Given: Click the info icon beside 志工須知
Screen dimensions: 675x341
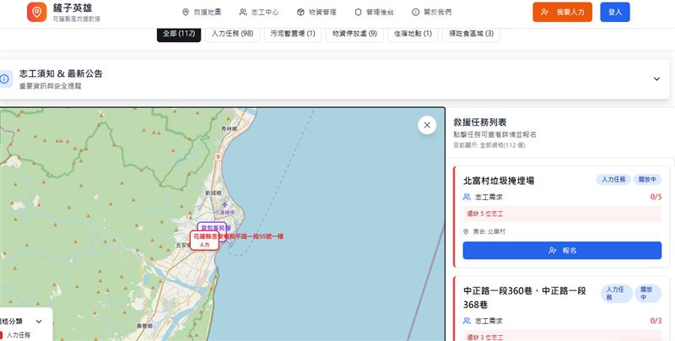Looking at the screenshot, I should [x=5, y=79].
